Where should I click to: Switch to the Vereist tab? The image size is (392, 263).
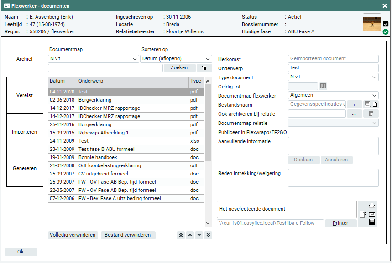pyautogui.click(x=25, y=96)
